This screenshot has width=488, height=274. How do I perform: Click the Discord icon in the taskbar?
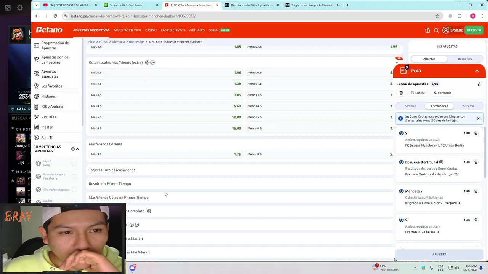[132, 268]
